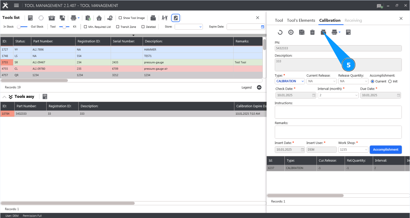The height and width of the screenshot is (218, 410).
Task: Export the Tools list to Excel
Action: (30, 18)
